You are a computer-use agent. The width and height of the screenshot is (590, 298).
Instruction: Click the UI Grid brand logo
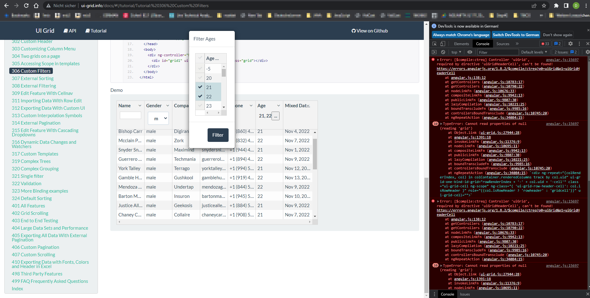pos(45,31)
